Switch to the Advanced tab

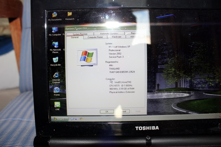135,37
